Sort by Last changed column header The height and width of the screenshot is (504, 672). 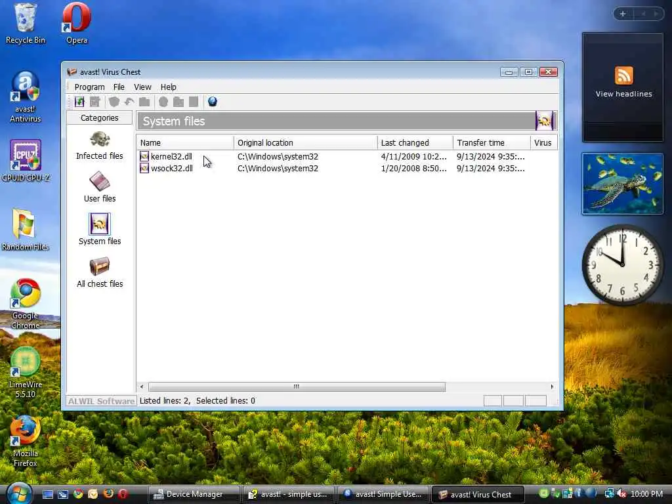pos(415,142)
